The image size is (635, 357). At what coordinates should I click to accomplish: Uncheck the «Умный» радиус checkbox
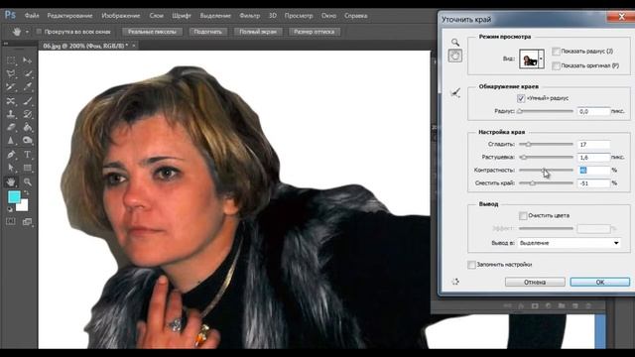(x=521, y=98)
